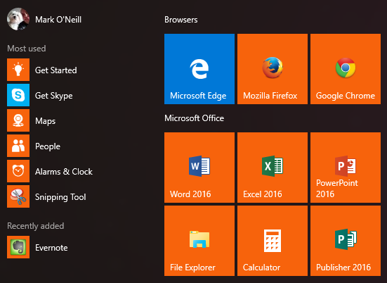Launch the Word 2016 tile
This screenshot has height=283, width=387.
(199, 168)
